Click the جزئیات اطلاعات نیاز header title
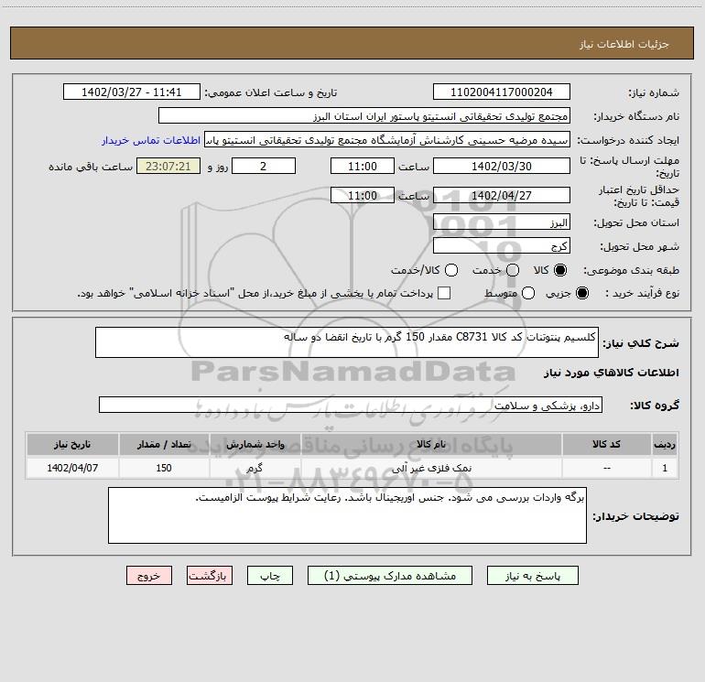This screenshot has width=705, height=682. coord(624,44)
